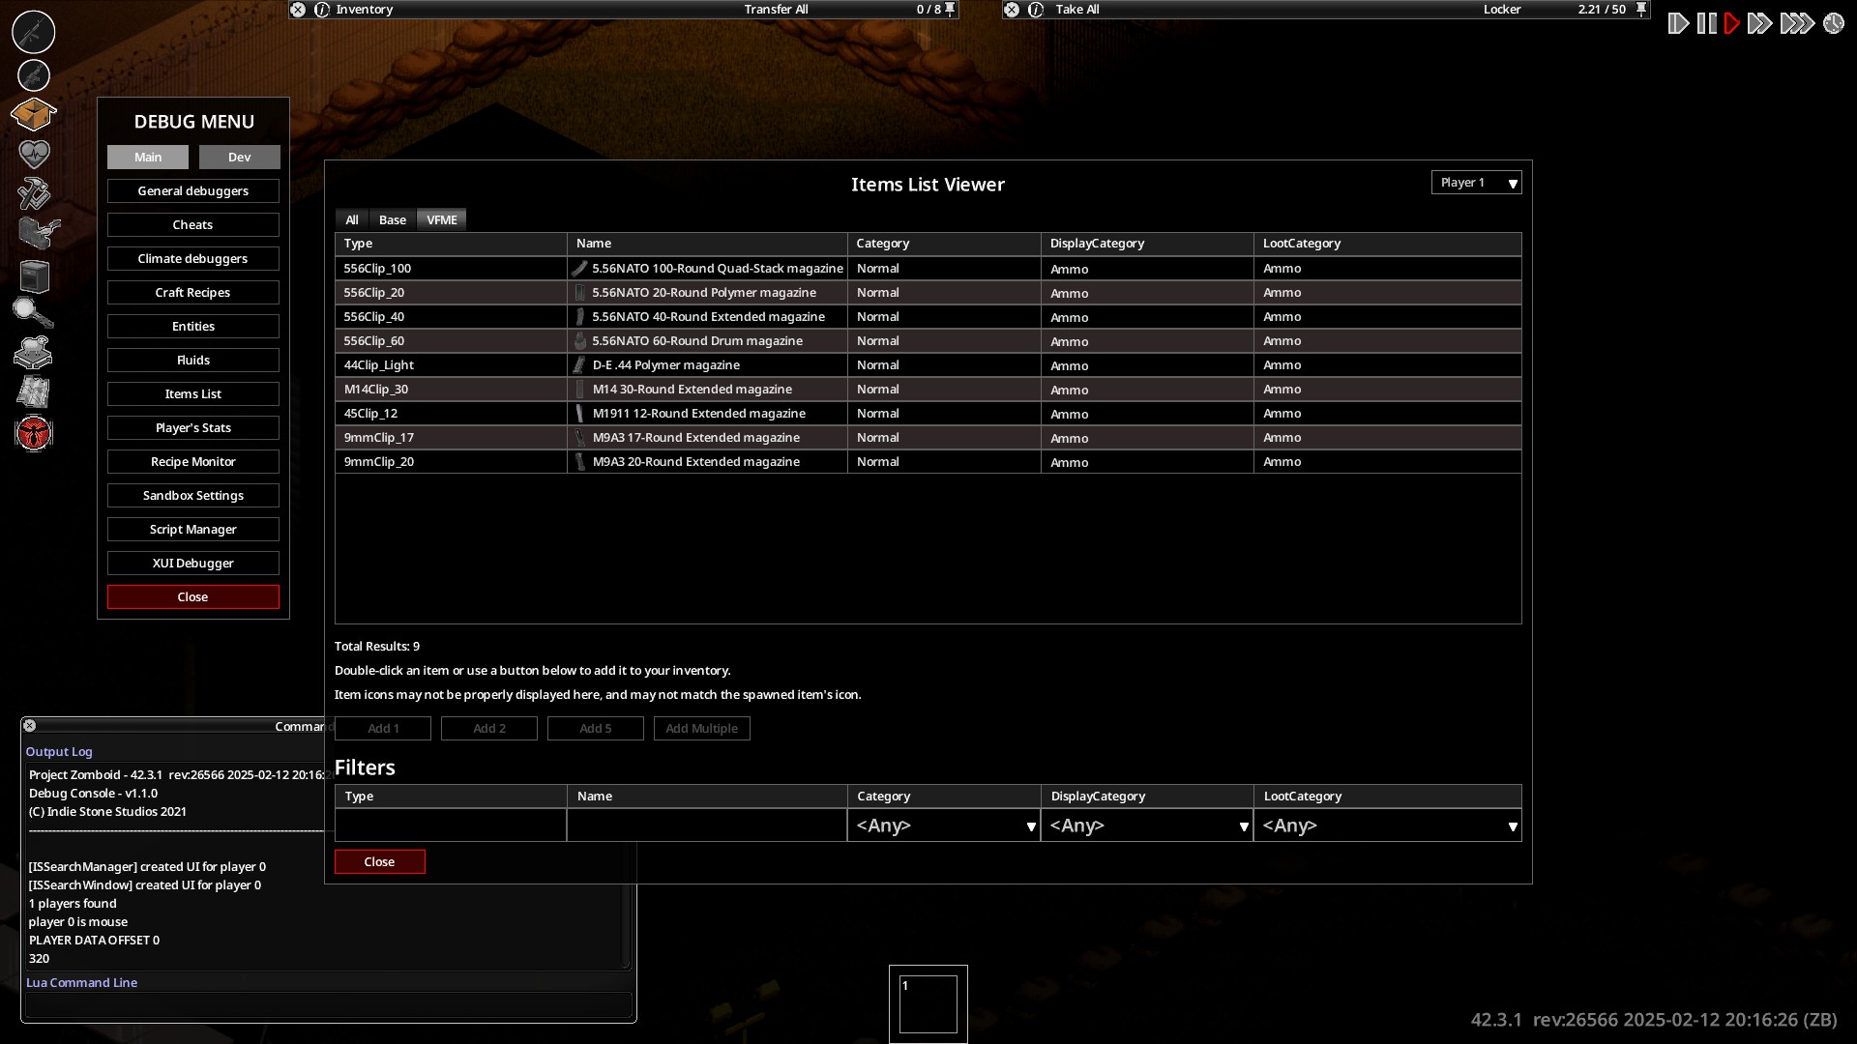Open the map icon in sidebar
The image size is (1857, 1044).
(34, 391)
